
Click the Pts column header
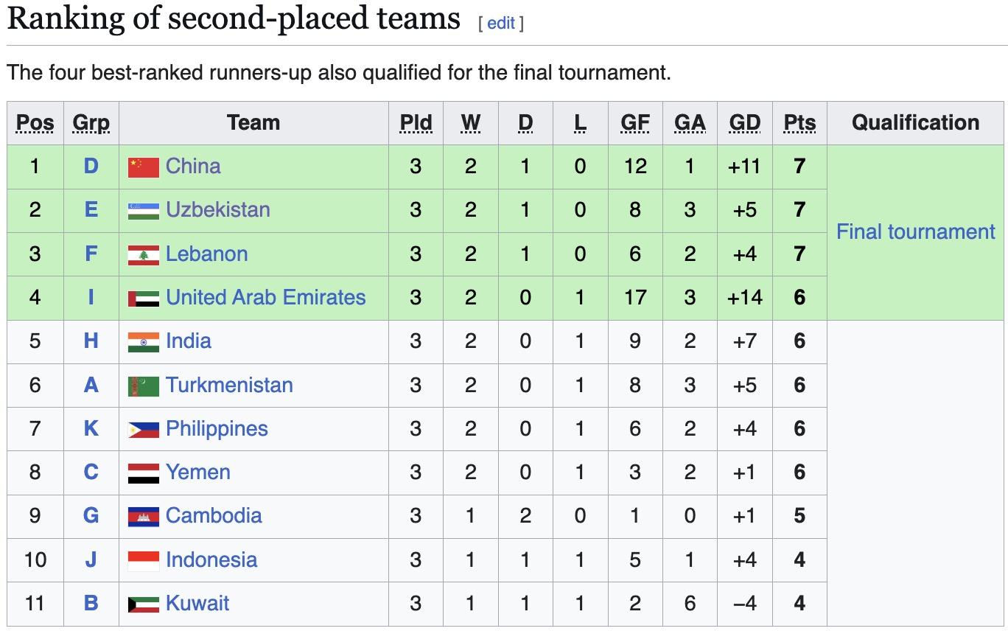click(x=799, y=122)
